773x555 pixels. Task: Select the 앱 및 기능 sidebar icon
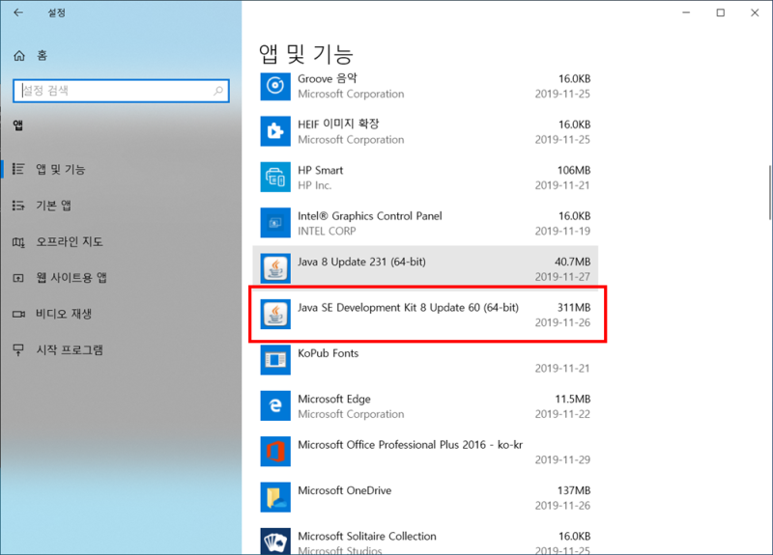18,169
